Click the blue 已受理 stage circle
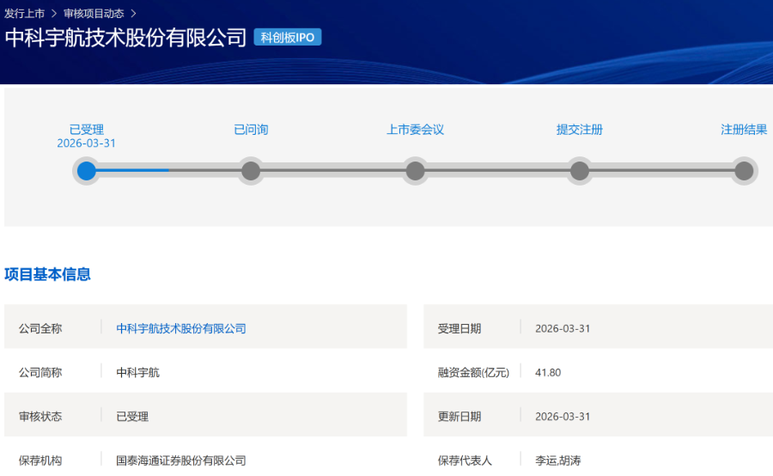The image size is (773, 476). (86, 171)
